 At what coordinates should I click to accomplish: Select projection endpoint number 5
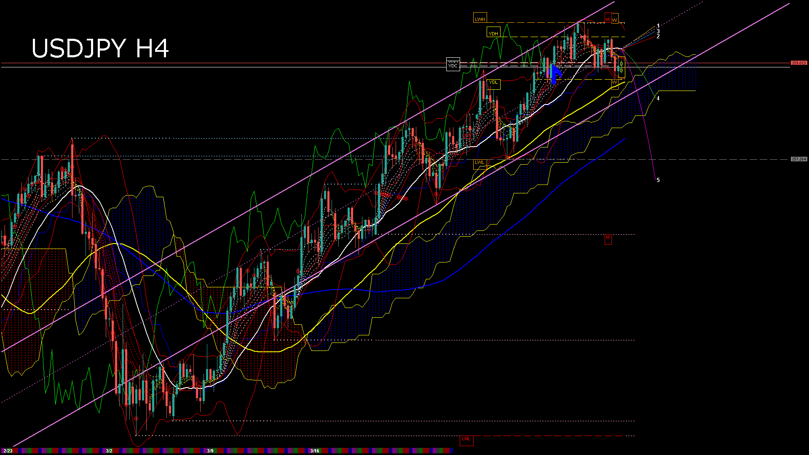658,180
